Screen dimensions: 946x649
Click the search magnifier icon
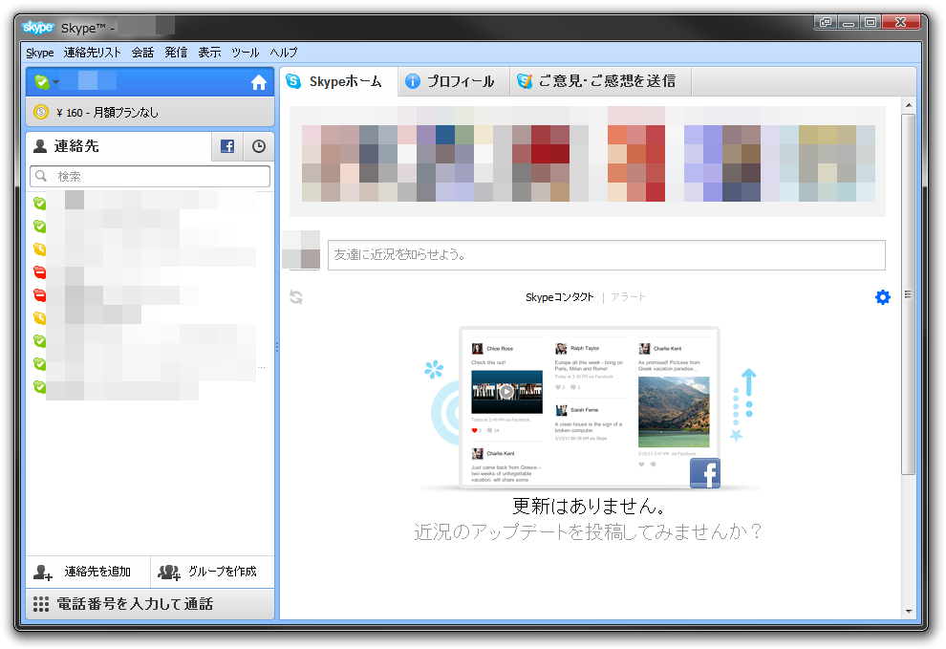point(41,176)
